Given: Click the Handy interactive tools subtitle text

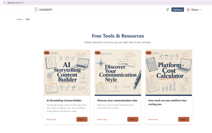Looking at the screenshot, I should pyautogui.click(x=118, y=42).
